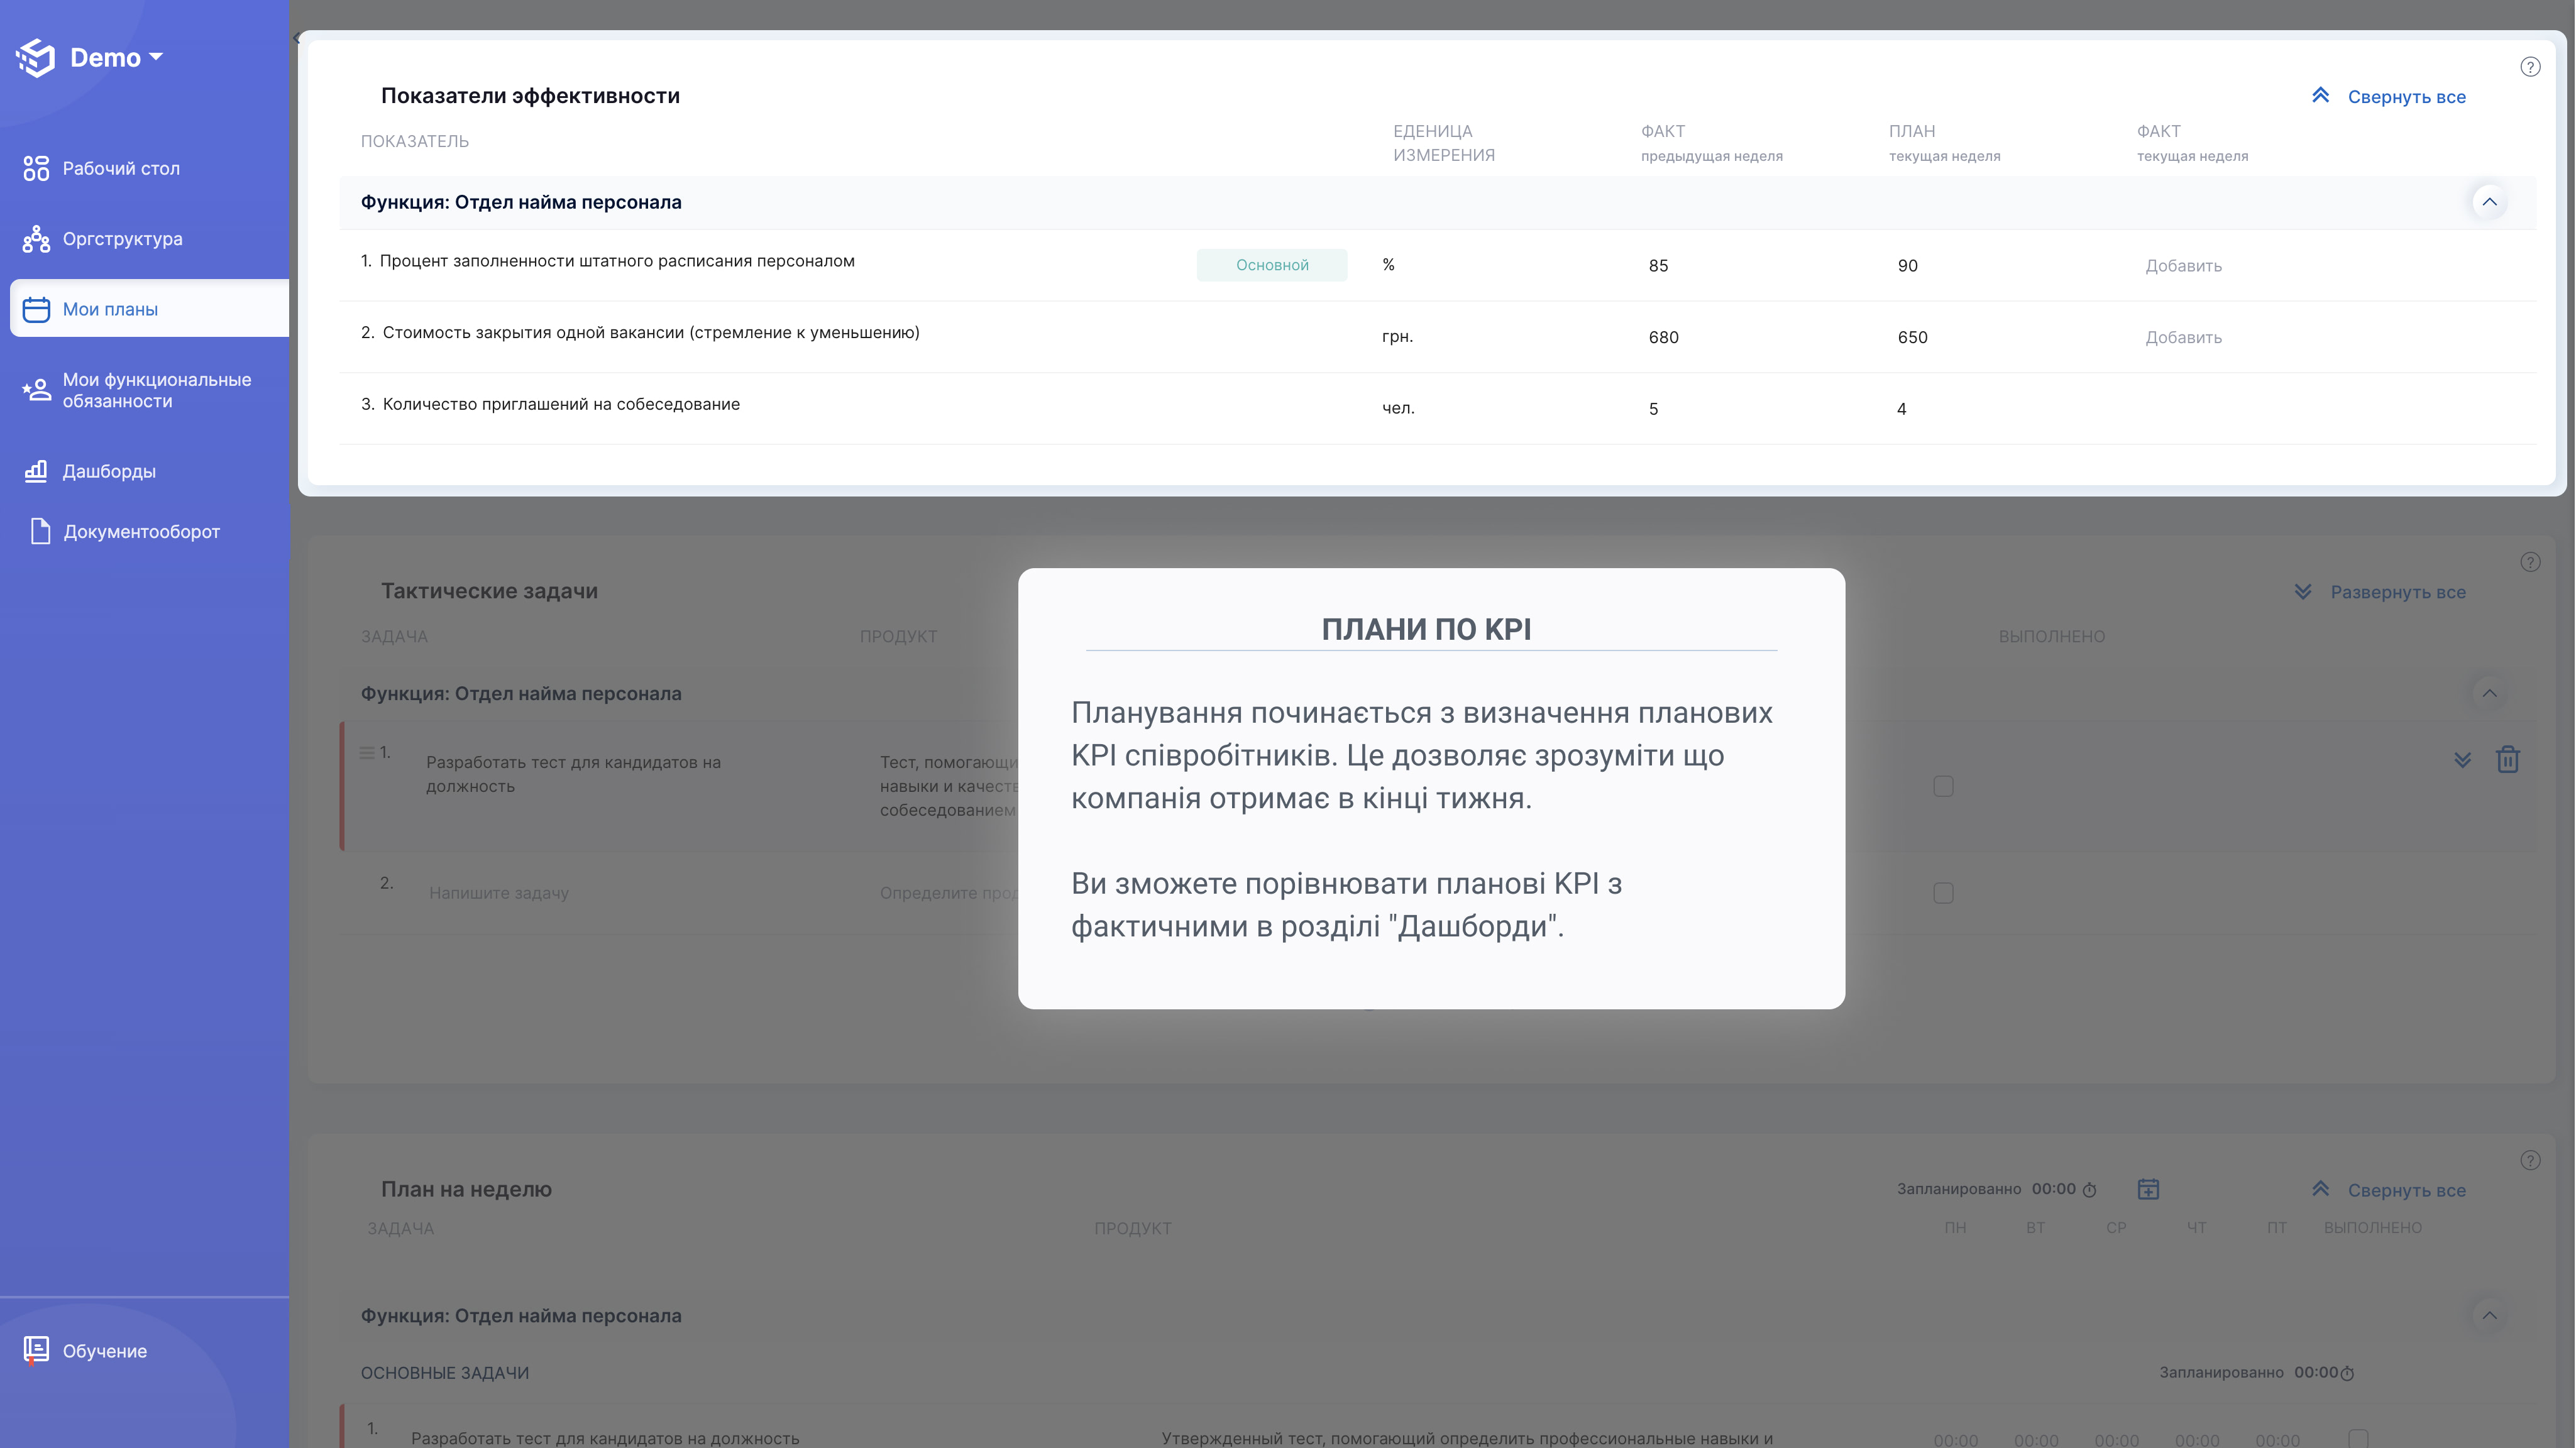Screen dimensions: 2576x1448
Task: Click the Напишите задачу field
Action: (x=499, y=893)
